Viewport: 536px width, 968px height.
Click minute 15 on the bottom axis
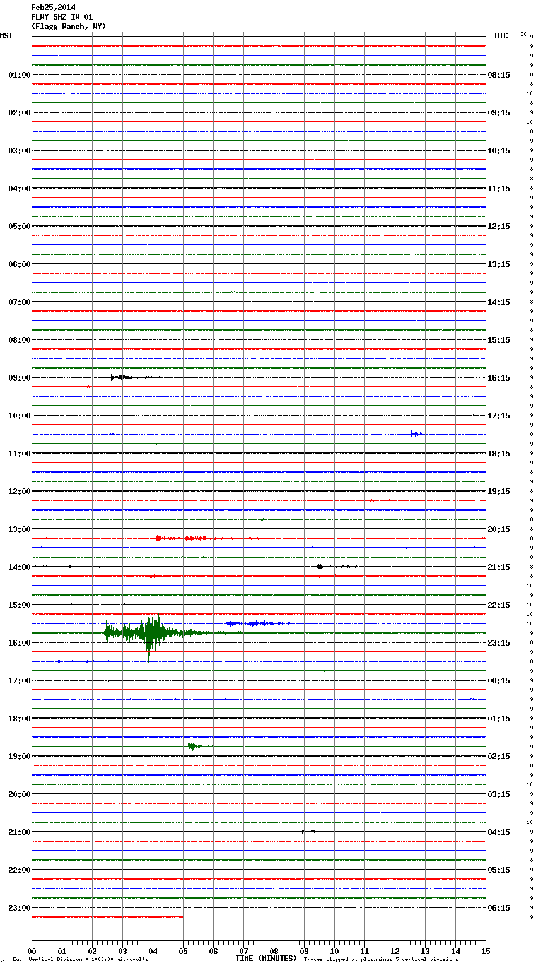(486, 952)
